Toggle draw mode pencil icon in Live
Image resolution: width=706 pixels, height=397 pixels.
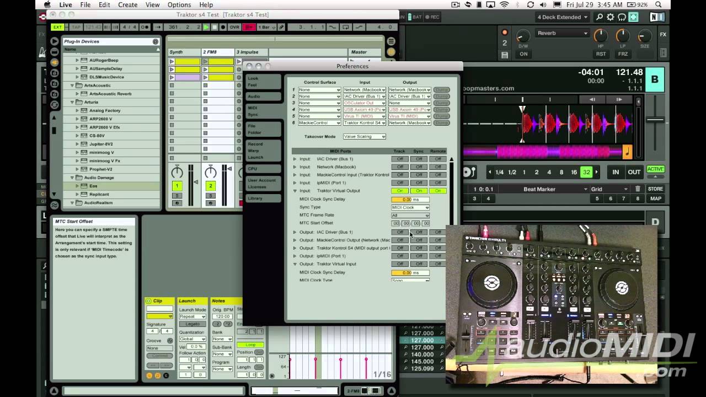(x=281, y=27)
